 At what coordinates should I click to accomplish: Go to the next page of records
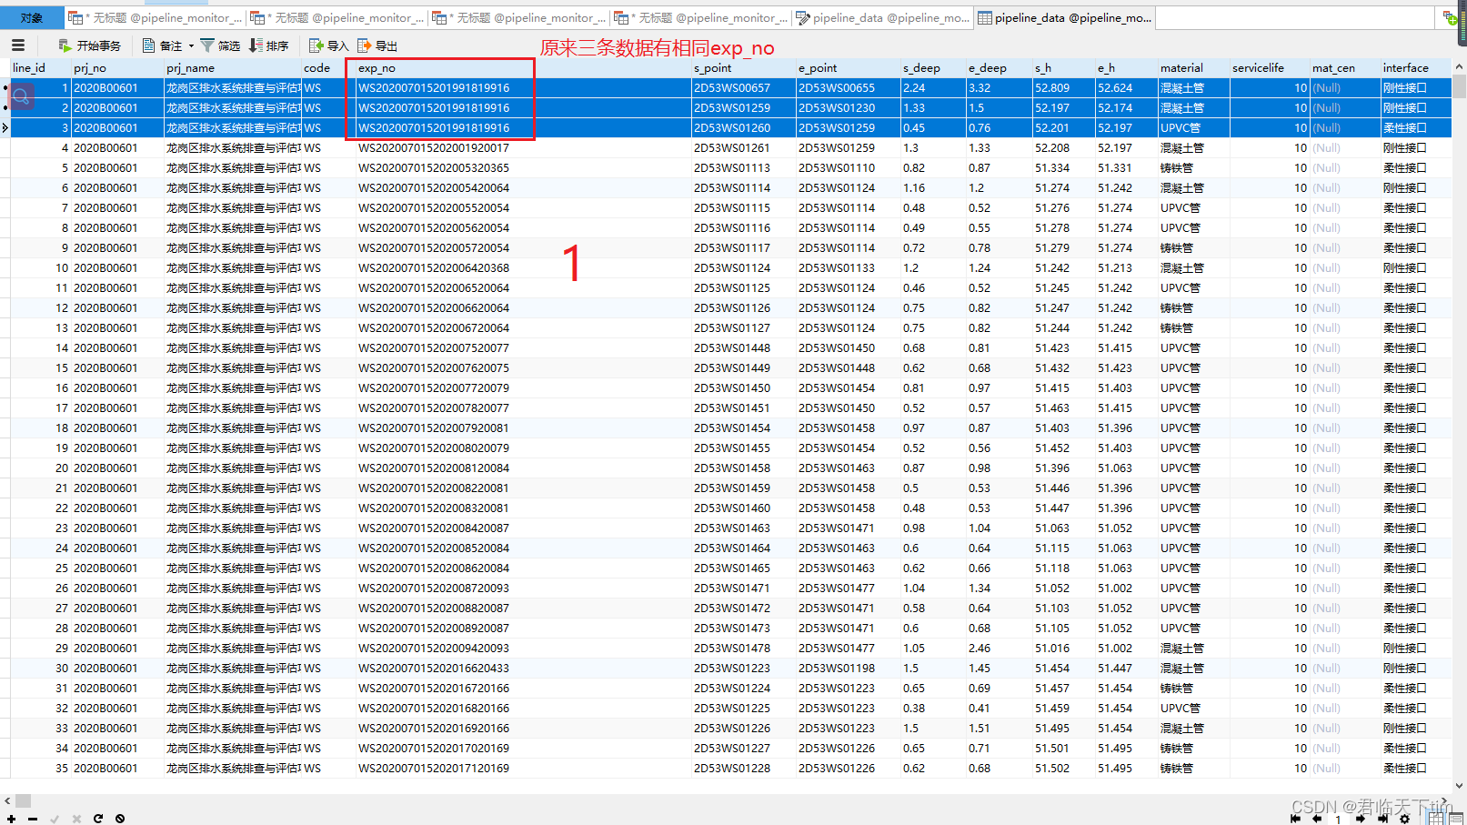[x=1361, y=819]
